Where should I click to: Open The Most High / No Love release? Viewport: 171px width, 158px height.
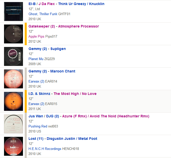pyautogui.click(x=75, y=94)
